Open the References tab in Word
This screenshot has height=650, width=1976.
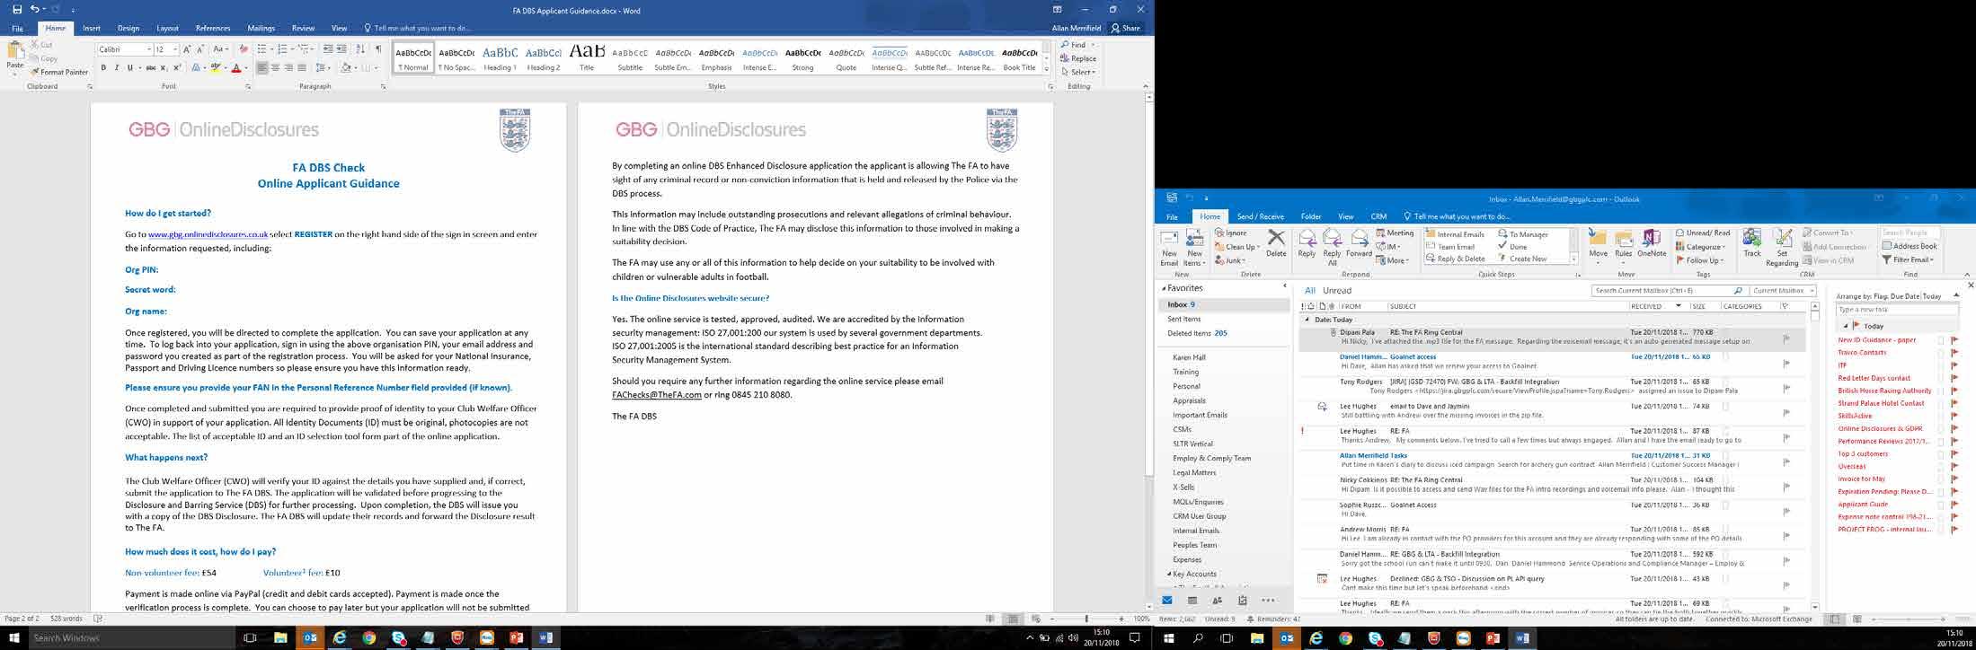pos(213,29)
